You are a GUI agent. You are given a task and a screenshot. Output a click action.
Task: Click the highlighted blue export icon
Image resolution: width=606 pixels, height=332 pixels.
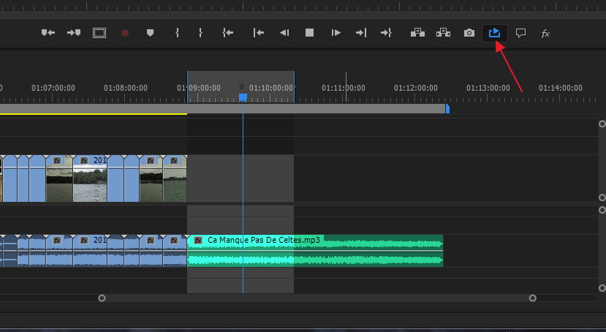495,33
